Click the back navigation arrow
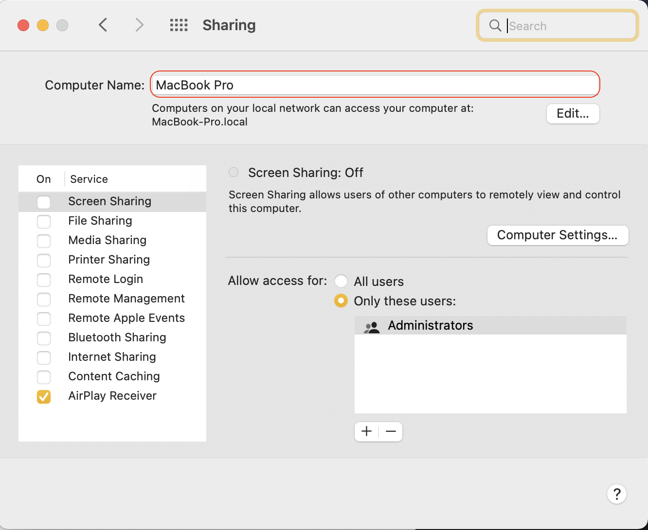The image size is (648, 530). click(103, 25)
